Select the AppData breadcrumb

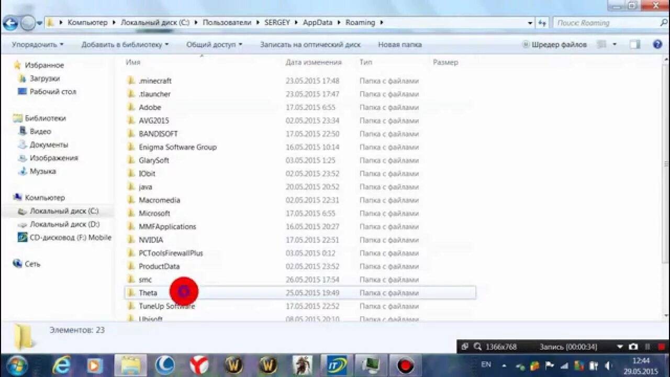pyautogui.click(x=317, y=23)
